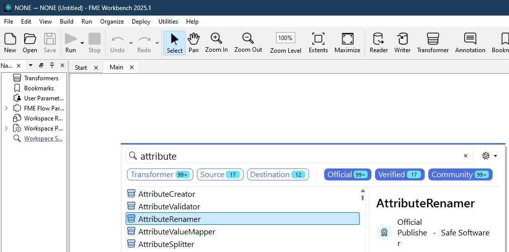
Task: Click the Stop toolbar icon
Action: [x=95, y=39]
